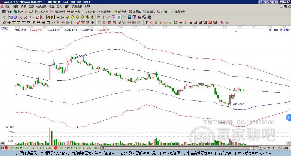Open the 浏览 menu
Image resolution: width=291 pixels, height=156 pixels.
[16, 7]
